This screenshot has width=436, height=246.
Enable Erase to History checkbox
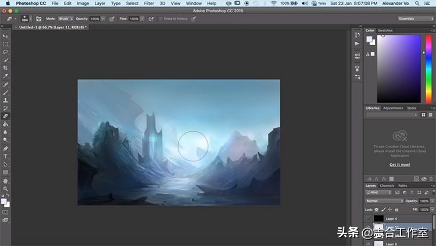pos(160,19)
